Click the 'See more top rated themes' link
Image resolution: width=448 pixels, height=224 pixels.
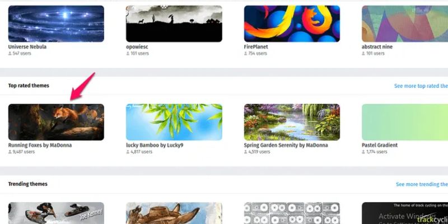tap(421, 86)
